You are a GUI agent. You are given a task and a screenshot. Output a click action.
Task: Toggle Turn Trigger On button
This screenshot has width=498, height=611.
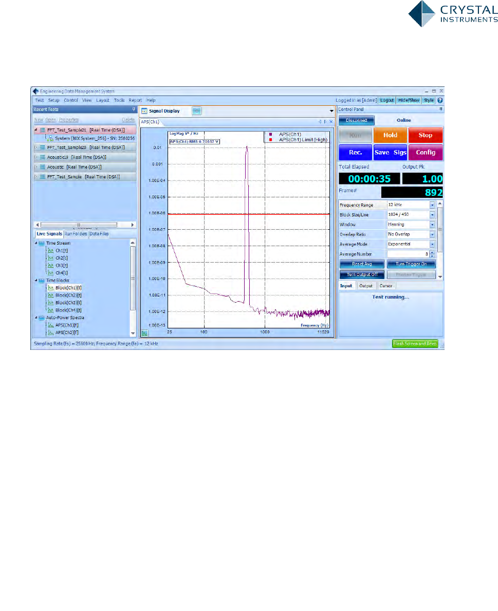411,264
